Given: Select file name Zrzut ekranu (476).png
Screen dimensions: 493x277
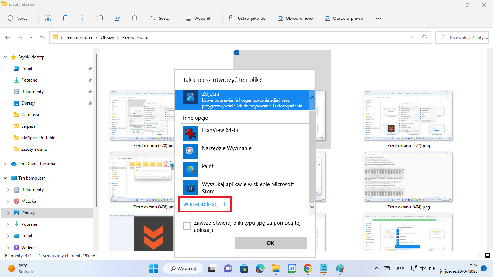Looking at the screenshot, I should pos(154,207).
